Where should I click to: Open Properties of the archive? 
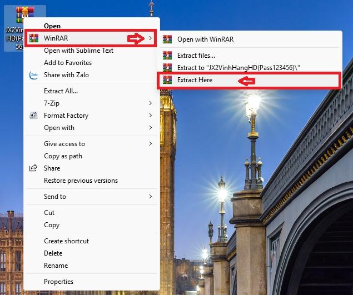pyautogui.click(x=58, y=282)
